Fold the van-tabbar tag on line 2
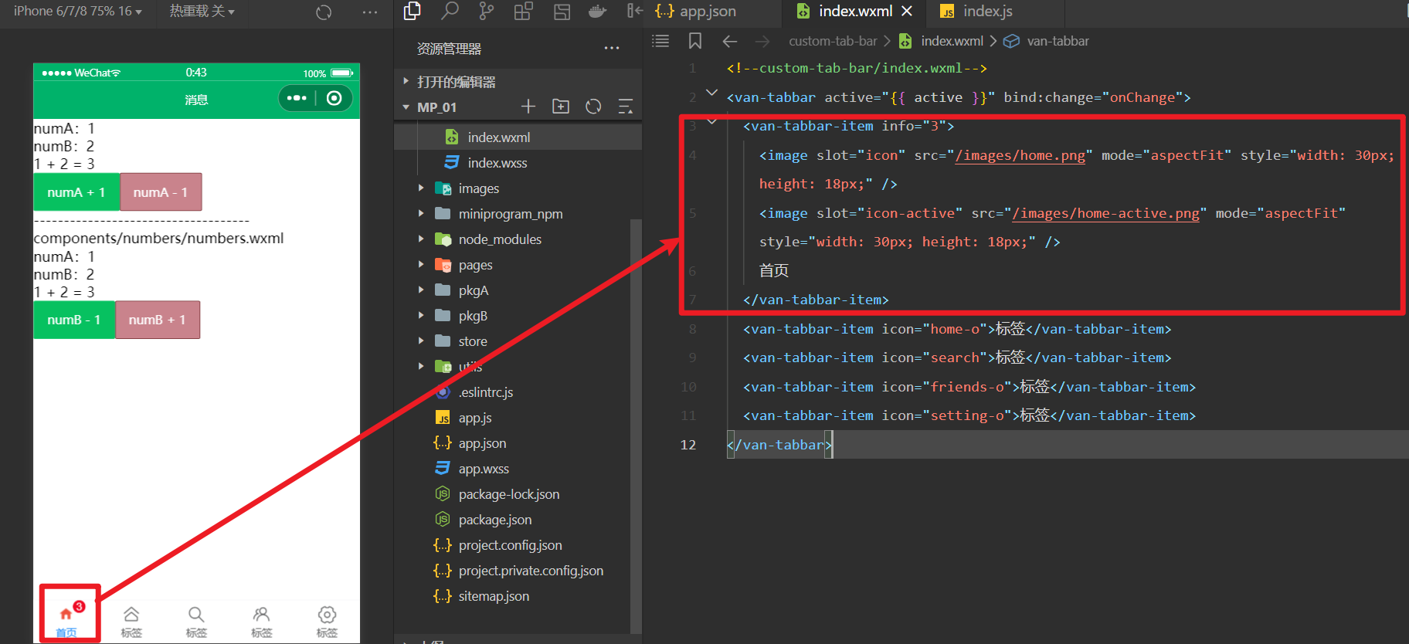The image size is (1409, 644). pos(711,92)
